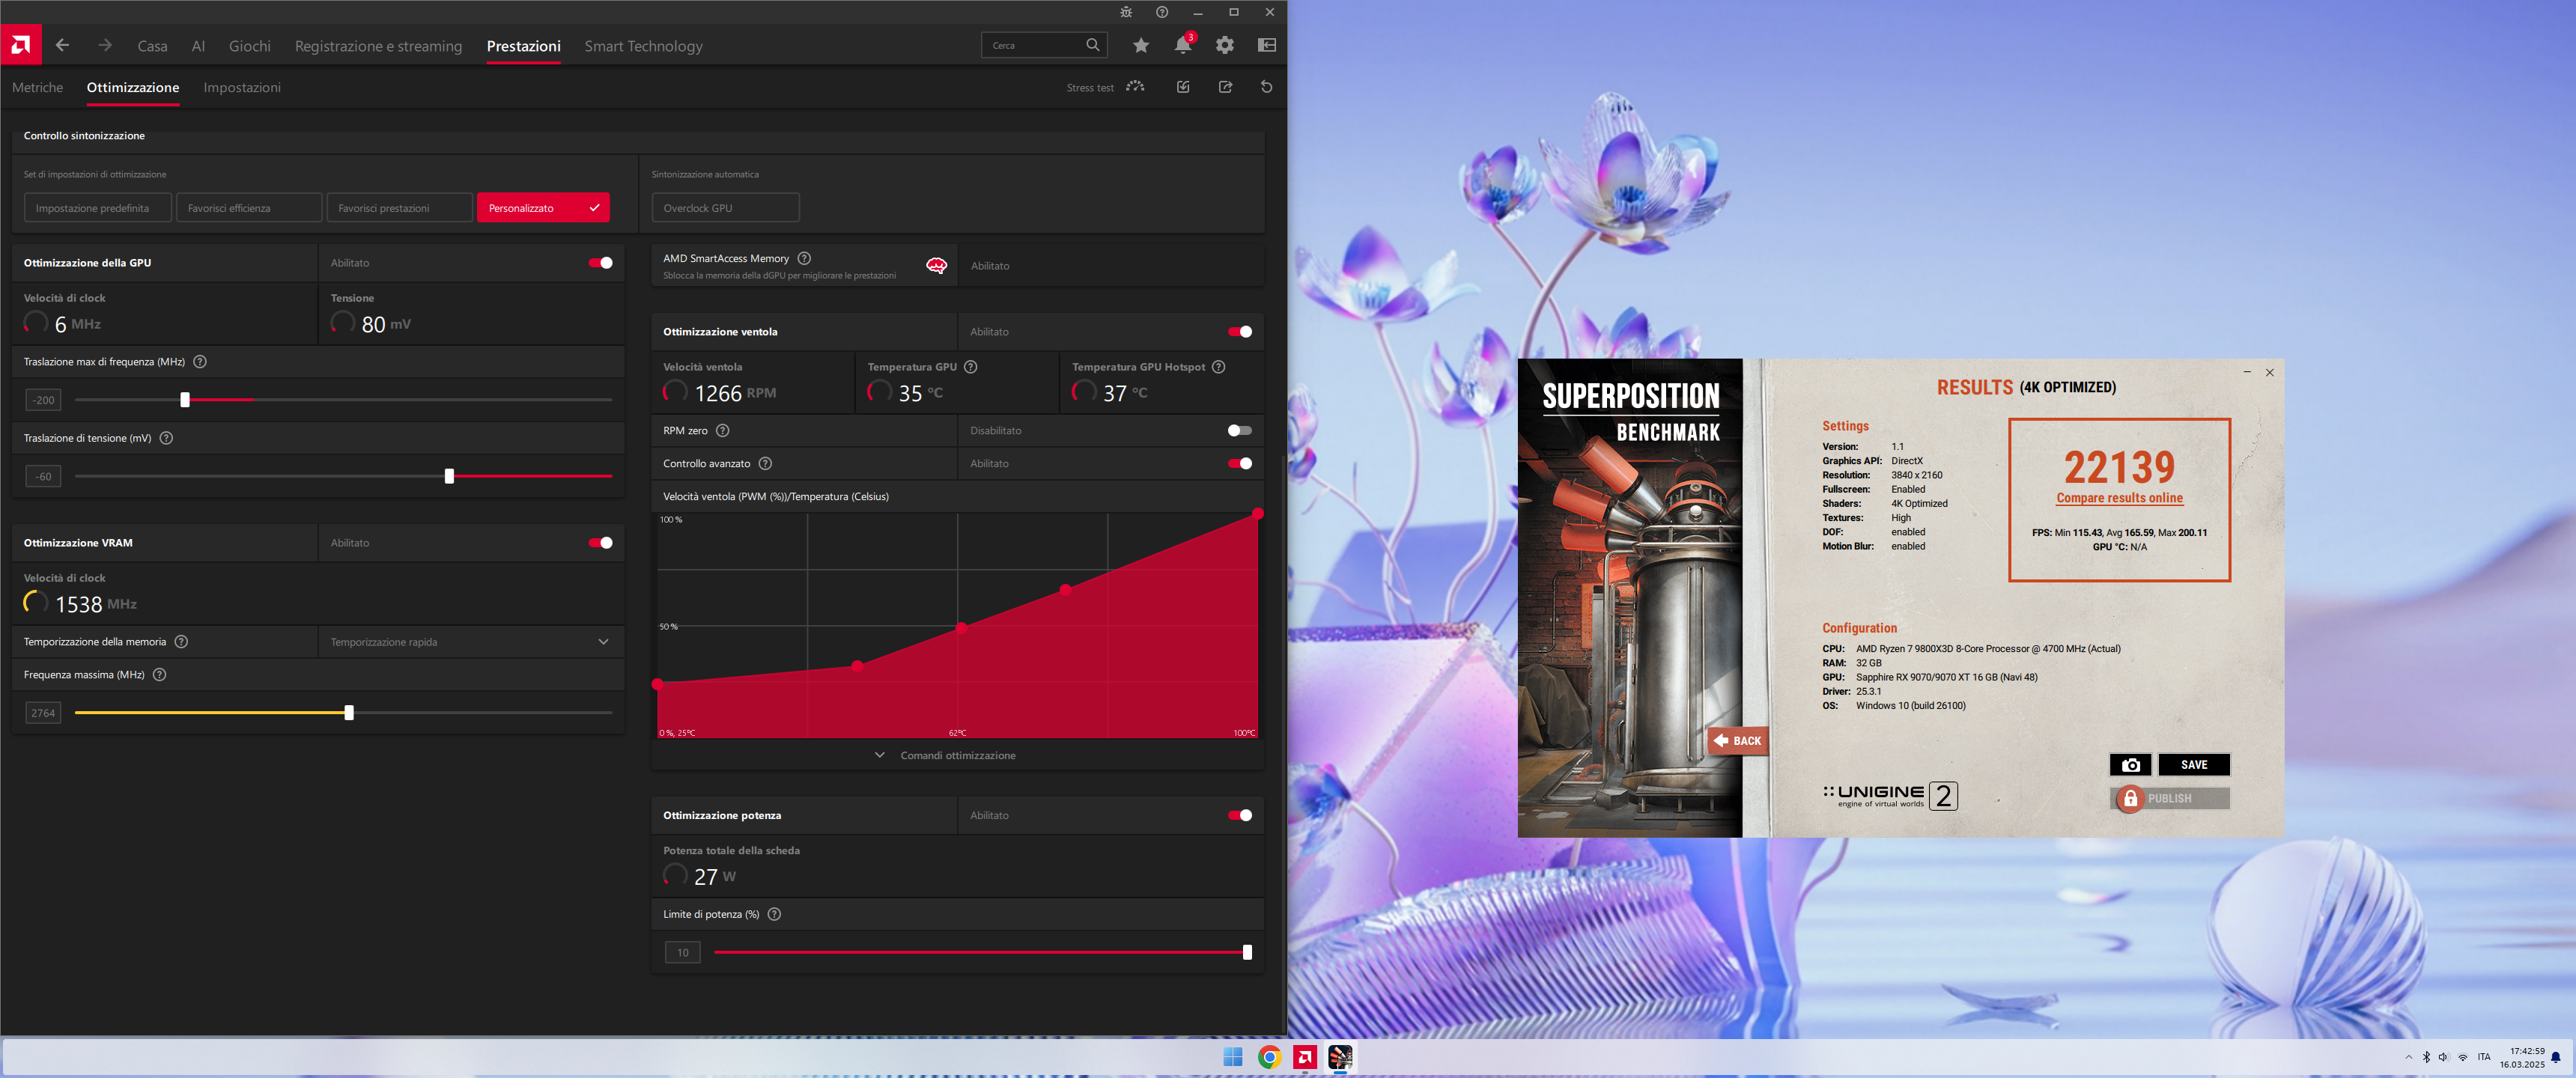Select Favorisci prestazioni preset
The image size is (2576, 1078).
point(399,208)
